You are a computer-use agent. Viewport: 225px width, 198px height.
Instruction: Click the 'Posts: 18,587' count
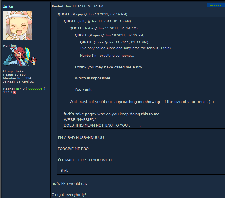pyautogui.click(x=14, y=75)
